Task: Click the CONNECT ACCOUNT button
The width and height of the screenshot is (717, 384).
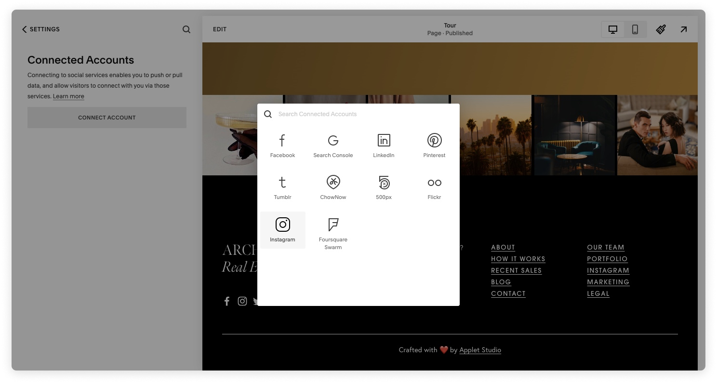Action: 106,117
